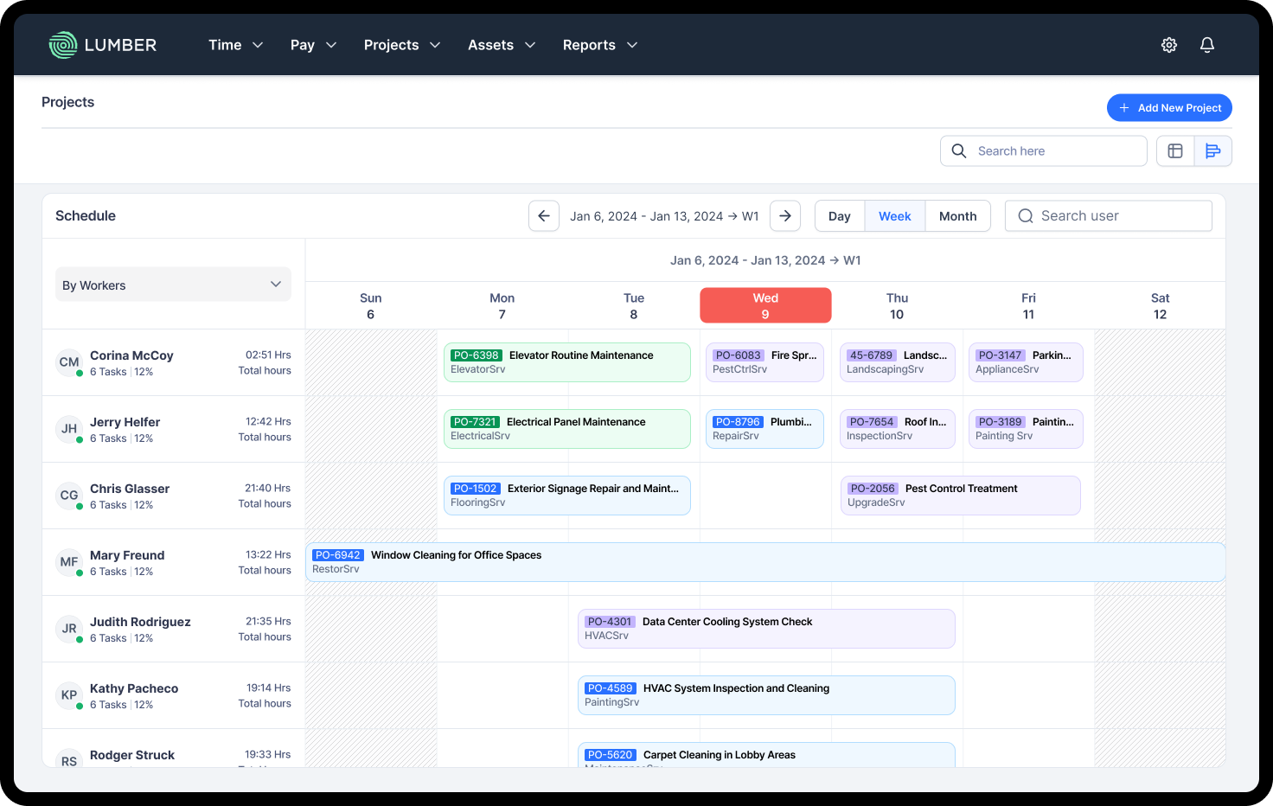
Task: Click the Lumber logo icon
Action: click(x=63, y=45)
